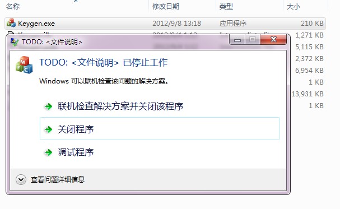
Task: Click the 6,954 KB size value
Action: (x=309, y=71)
